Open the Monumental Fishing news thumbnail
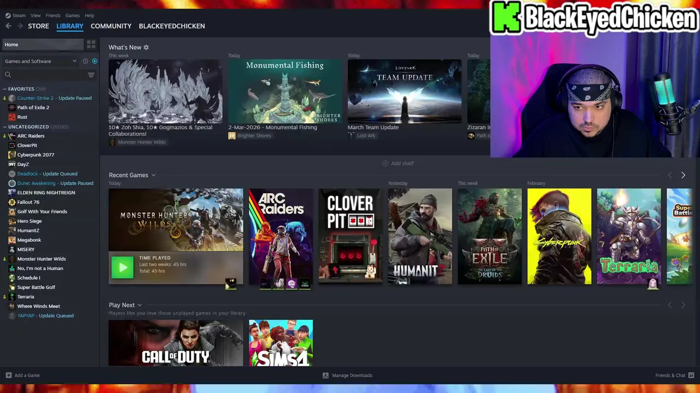This screenshot has height=393, width=700. click(x=285, y=91)
